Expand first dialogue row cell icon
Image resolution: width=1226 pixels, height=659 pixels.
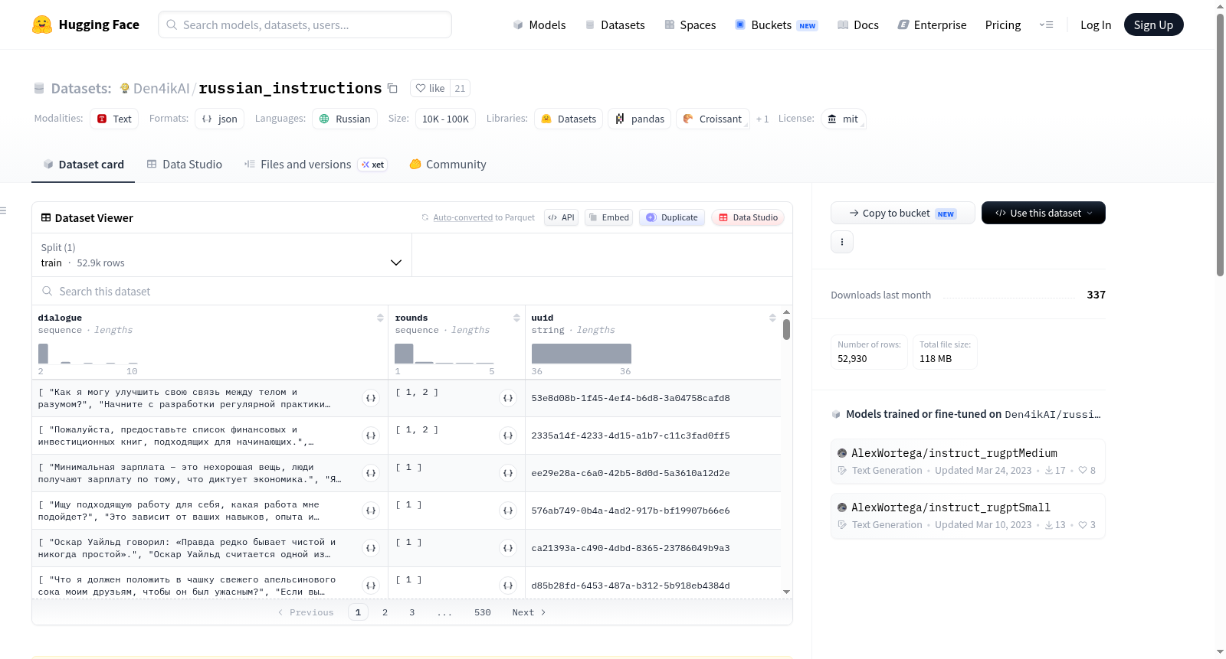coord(371,398)
